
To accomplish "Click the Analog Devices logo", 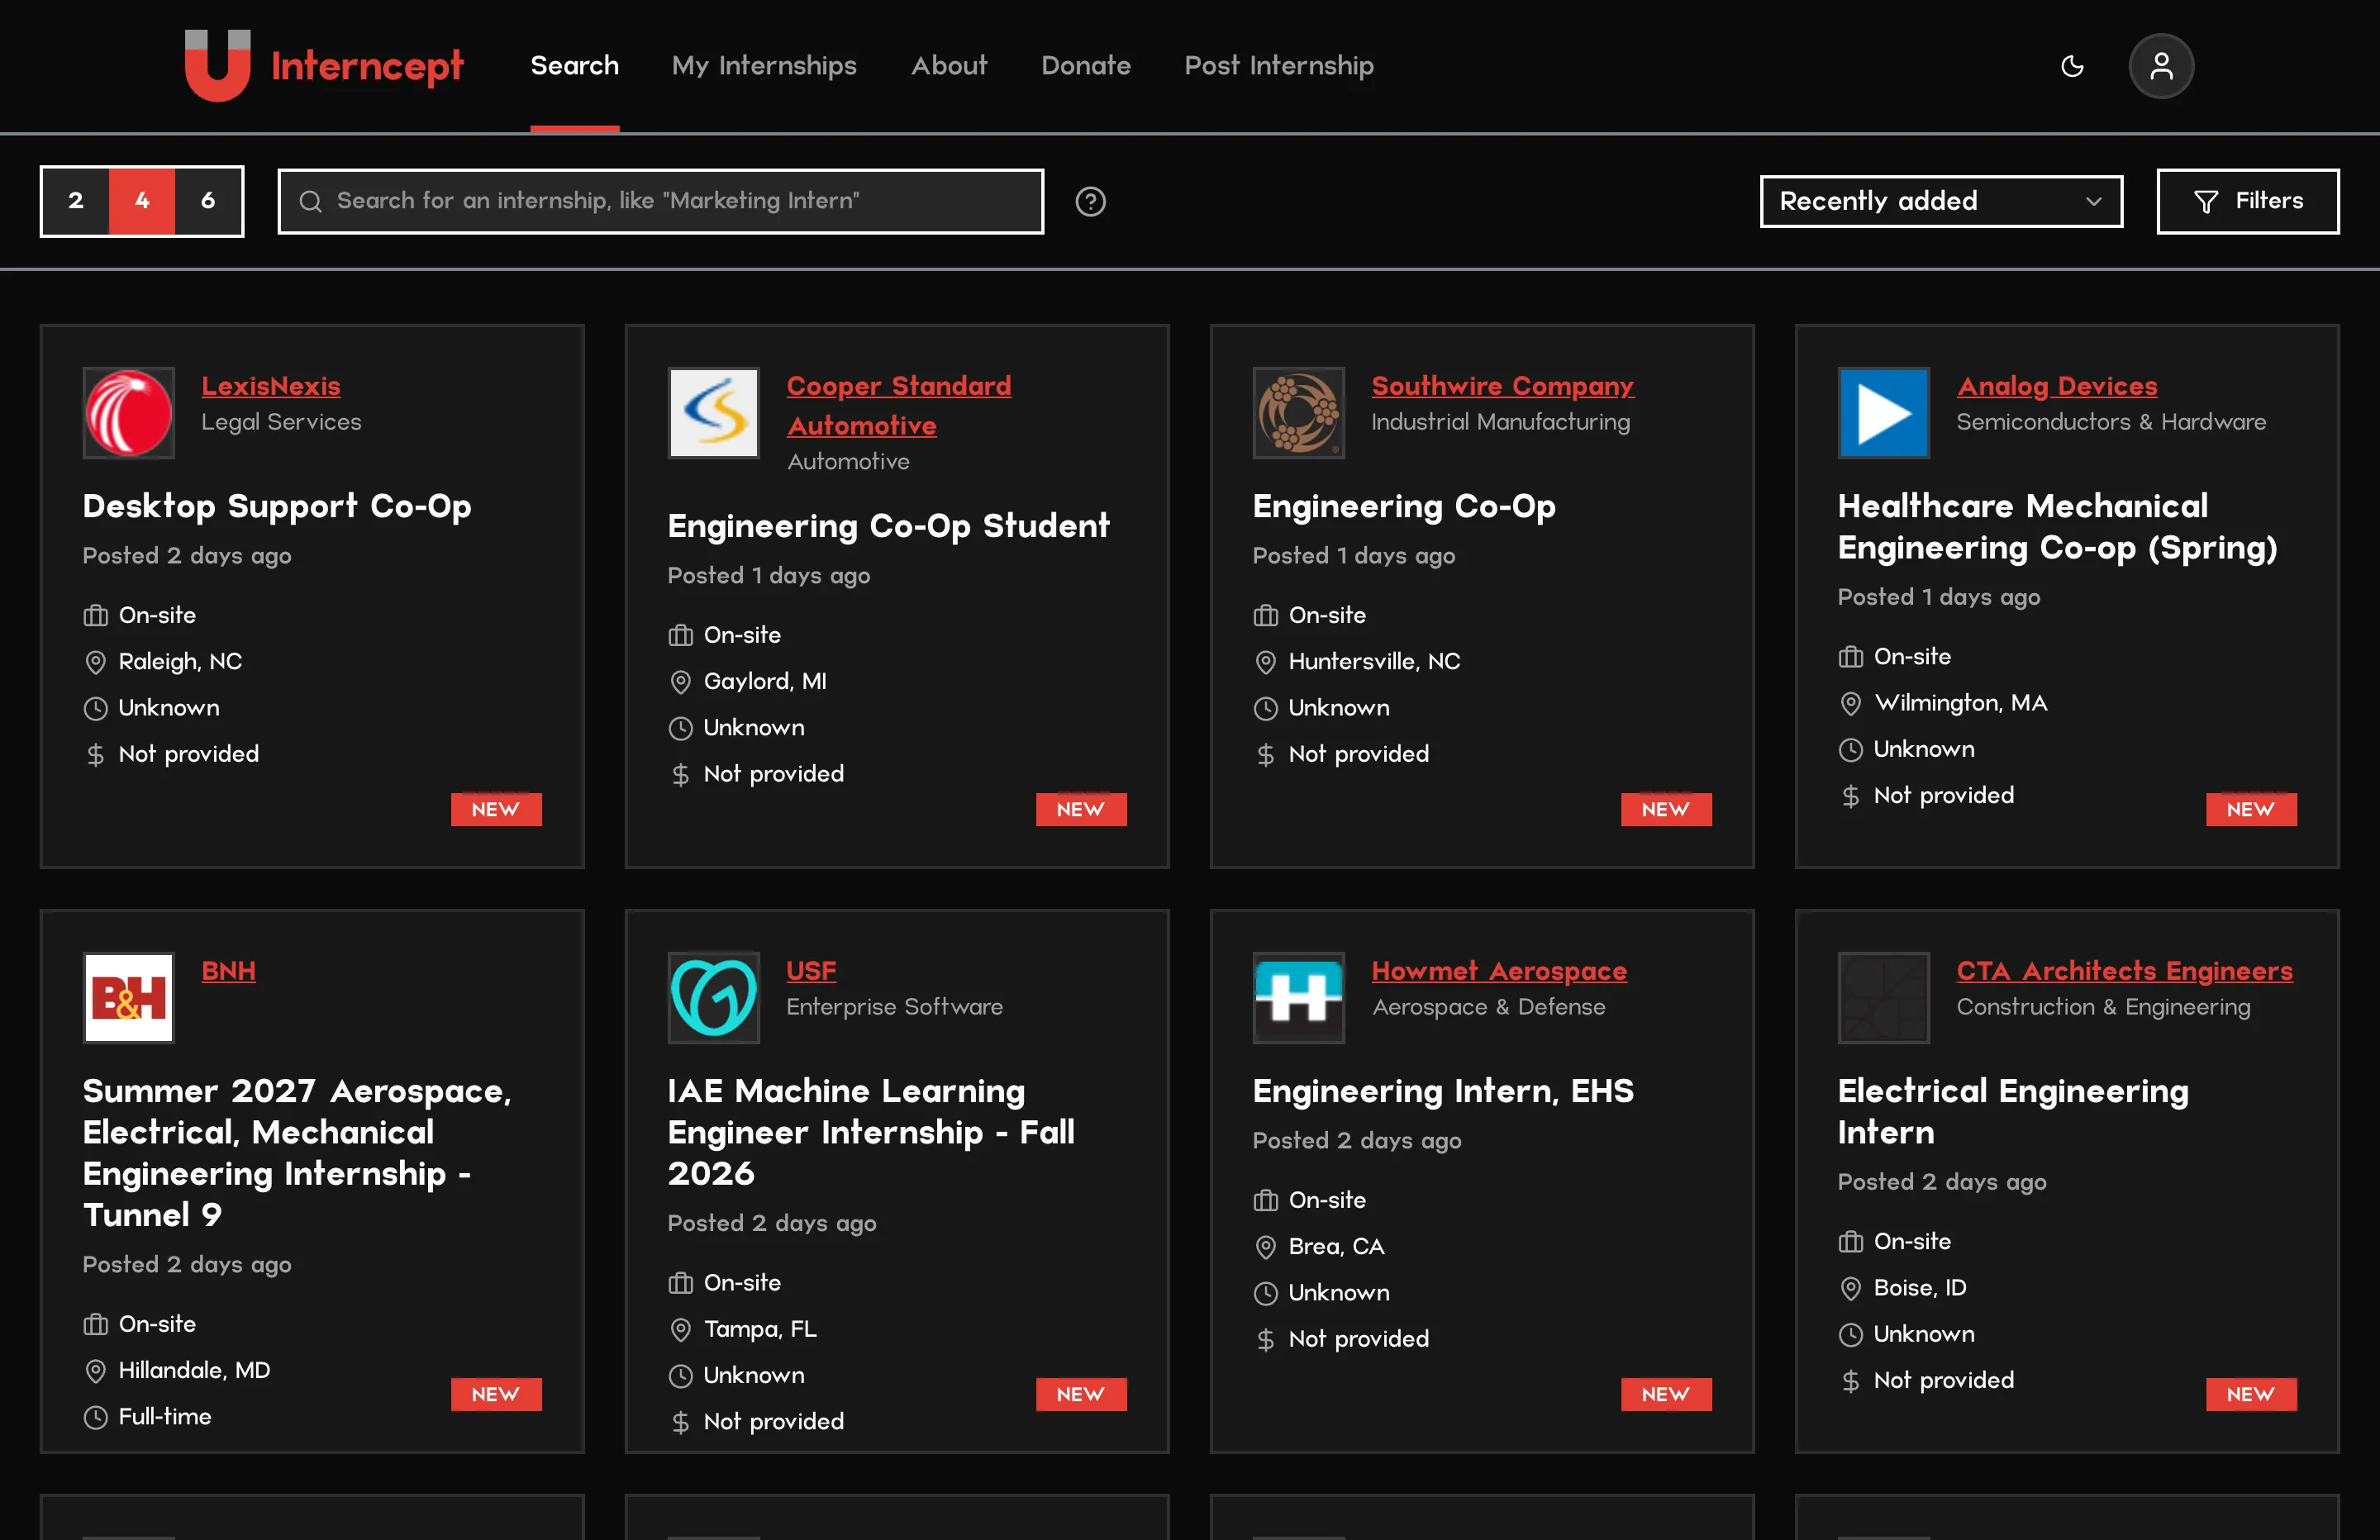I will coord(1884,413).
